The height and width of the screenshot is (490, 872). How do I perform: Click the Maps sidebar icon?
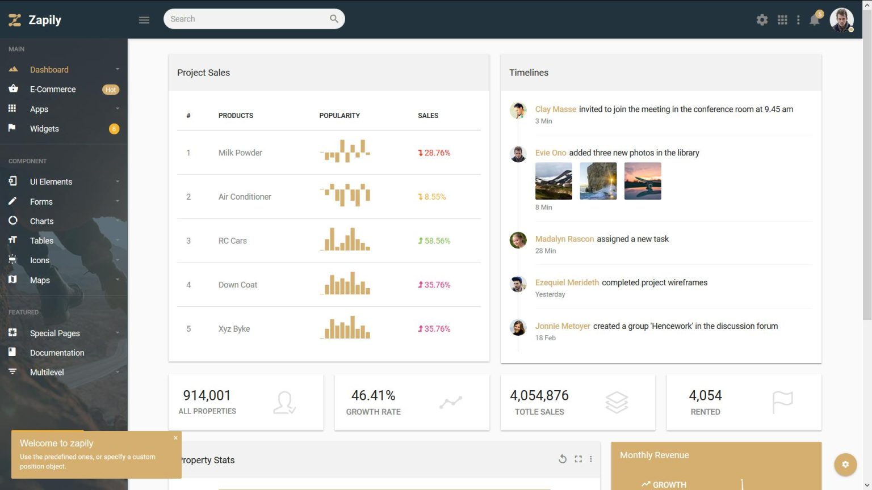[12, 280]
